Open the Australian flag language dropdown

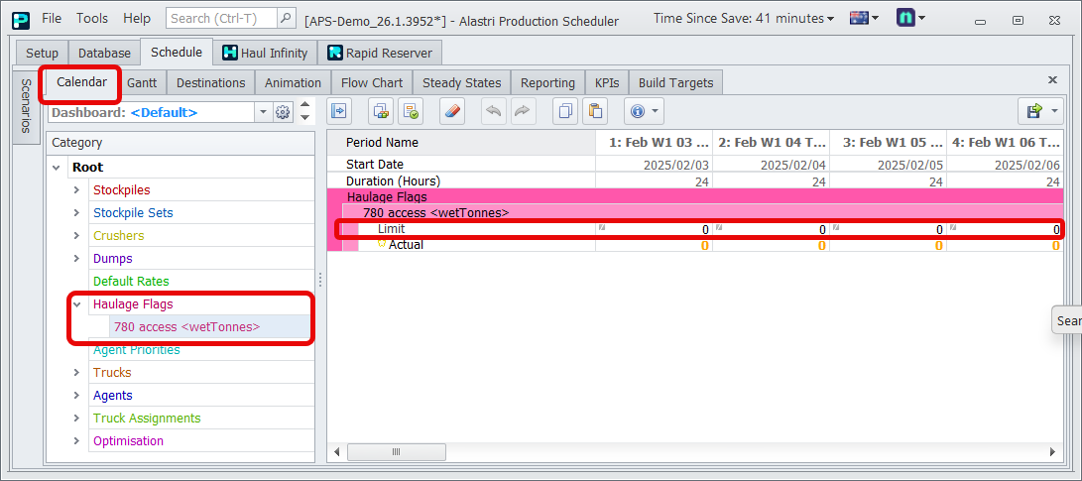(x=866, y=19)
